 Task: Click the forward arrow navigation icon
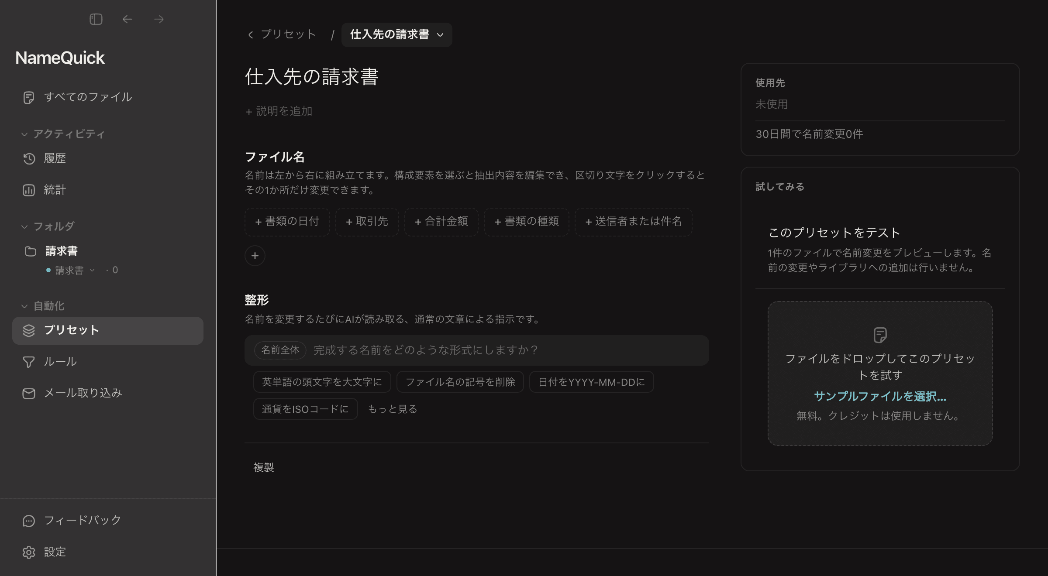[159, 19]
